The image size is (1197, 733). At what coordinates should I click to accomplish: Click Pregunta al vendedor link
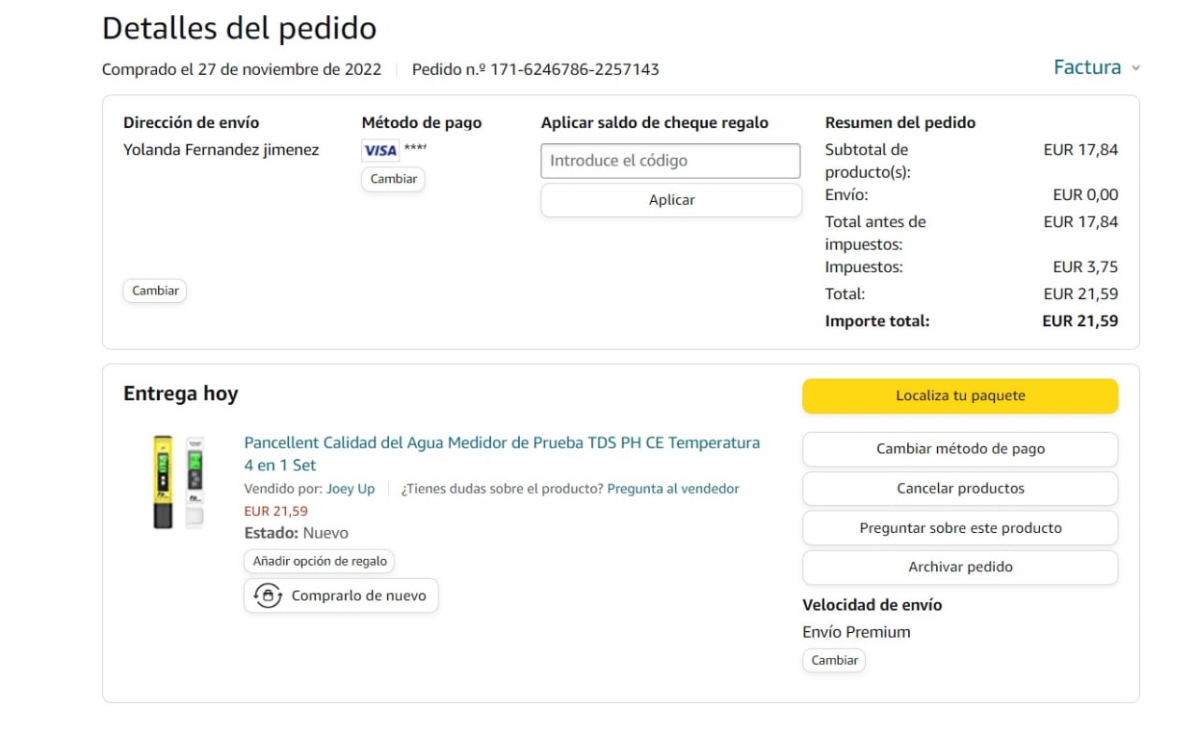[x=673, y=489]
